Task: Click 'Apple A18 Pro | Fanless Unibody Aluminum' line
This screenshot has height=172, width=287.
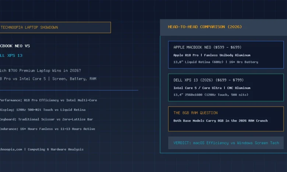Action: pyautogui.click(x=212, y=55)
